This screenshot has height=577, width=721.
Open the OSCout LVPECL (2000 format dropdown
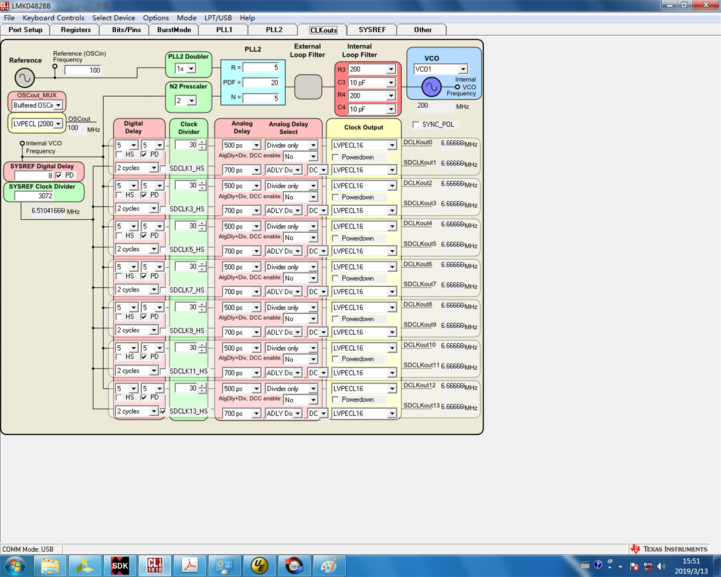click(58, 124)
